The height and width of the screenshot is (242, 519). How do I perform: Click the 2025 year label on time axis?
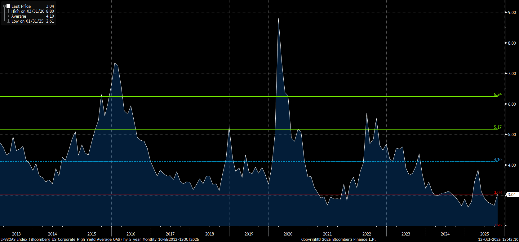point(484,234)
